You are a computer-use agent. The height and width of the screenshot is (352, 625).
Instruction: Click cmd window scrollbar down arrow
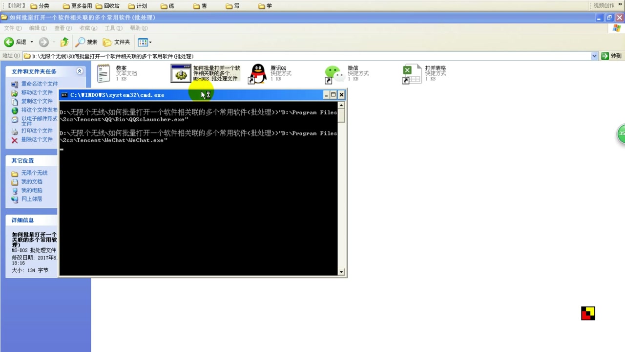342,272
